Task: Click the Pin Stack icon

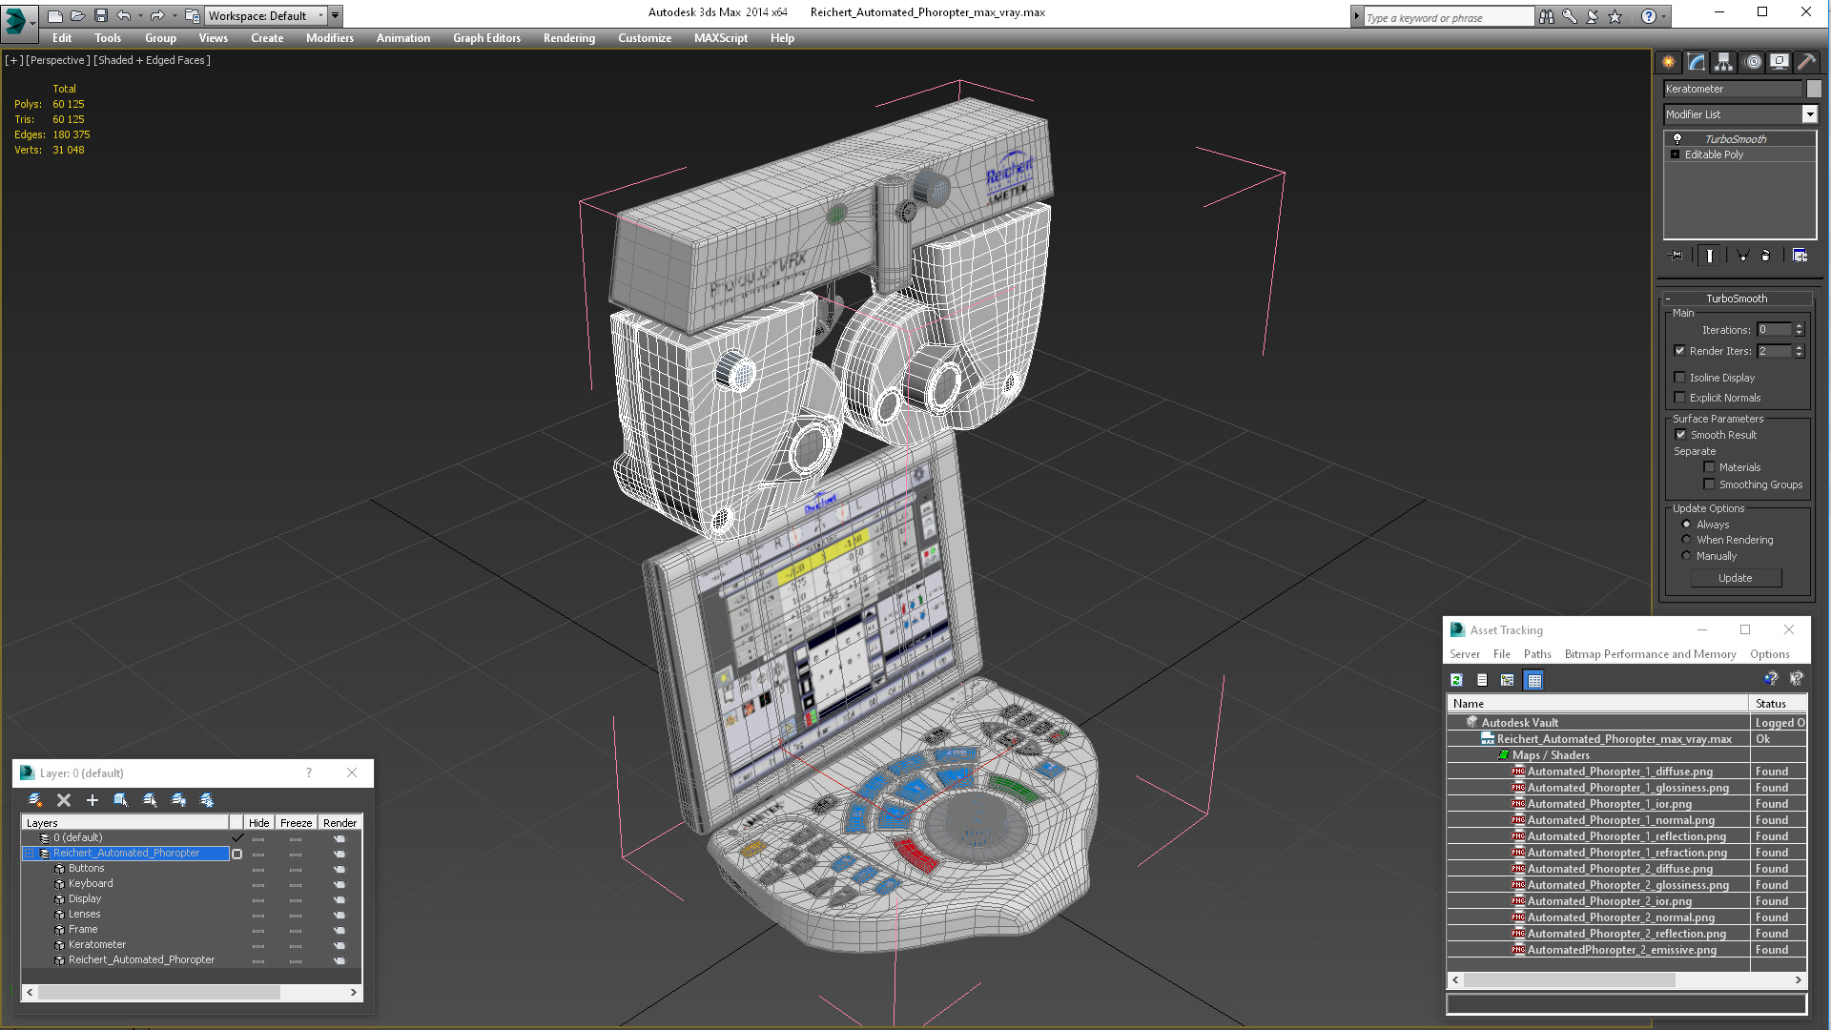Action: [x=1677, y=256]
